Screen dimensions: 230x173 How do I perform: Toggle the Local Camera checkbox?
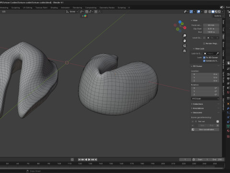click(204, 38)
